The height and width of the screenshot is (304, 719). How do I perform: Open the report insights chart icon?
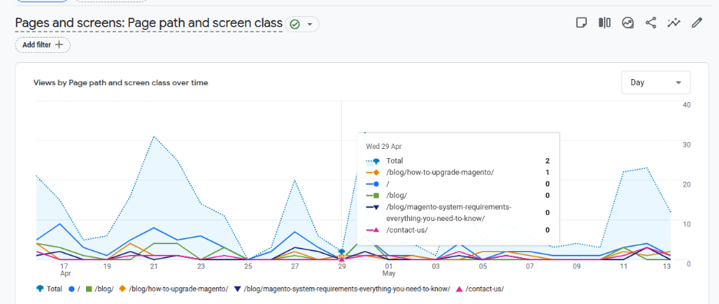628,22
